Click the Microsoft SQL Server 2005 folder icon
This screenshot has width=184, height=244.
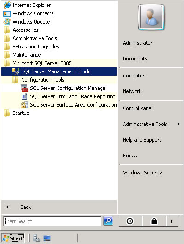(7, 63)
